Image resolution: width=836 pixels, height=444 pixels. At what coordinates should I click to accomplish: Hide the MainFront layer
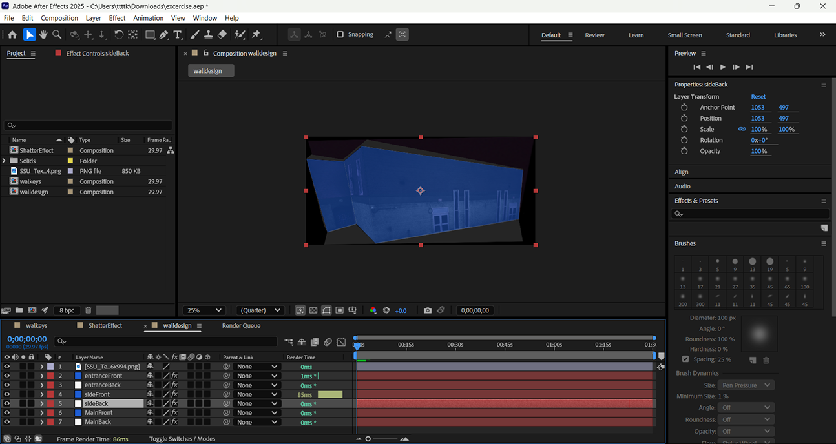click(6, 412)
